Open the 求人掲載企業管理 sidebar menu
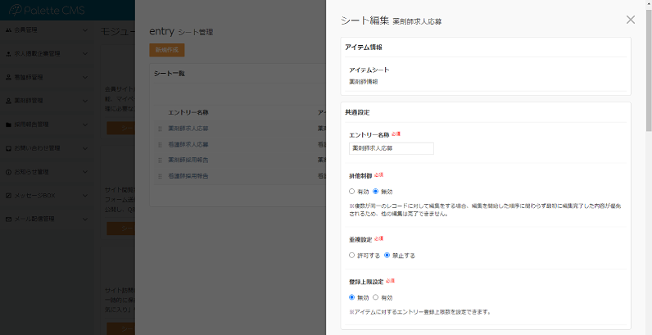652x335 pixels. 47,53
